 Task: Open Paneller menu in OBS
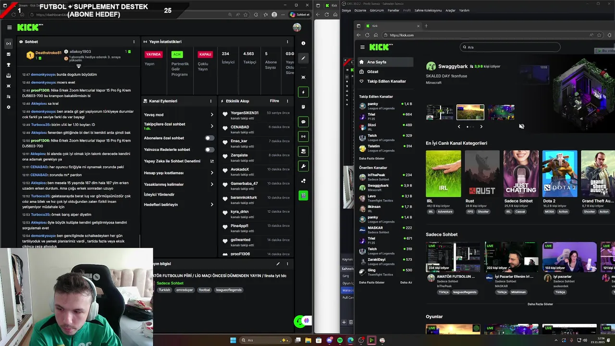393,10
